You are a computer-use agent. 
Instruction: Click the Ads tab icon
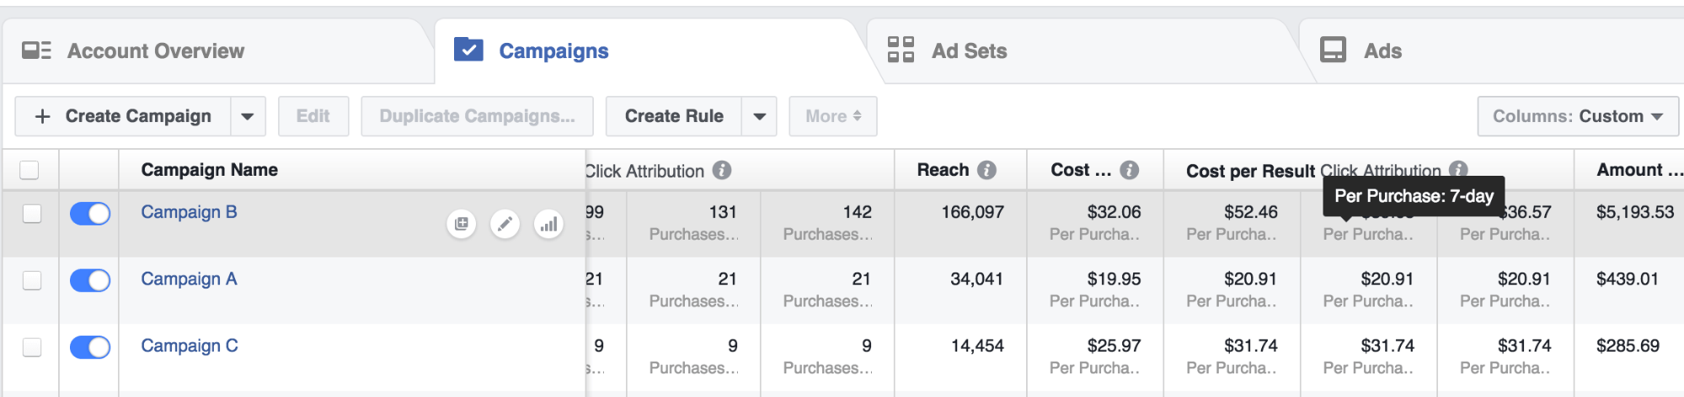click(1333, 50)
